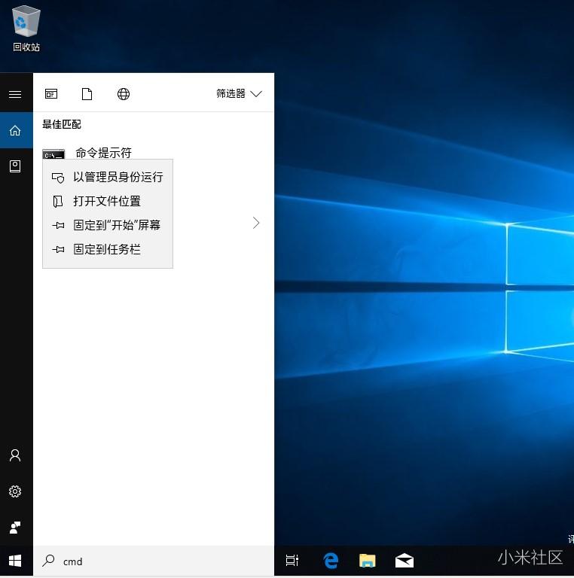Open Task View on the taskbar

click(x=292, y=561)
